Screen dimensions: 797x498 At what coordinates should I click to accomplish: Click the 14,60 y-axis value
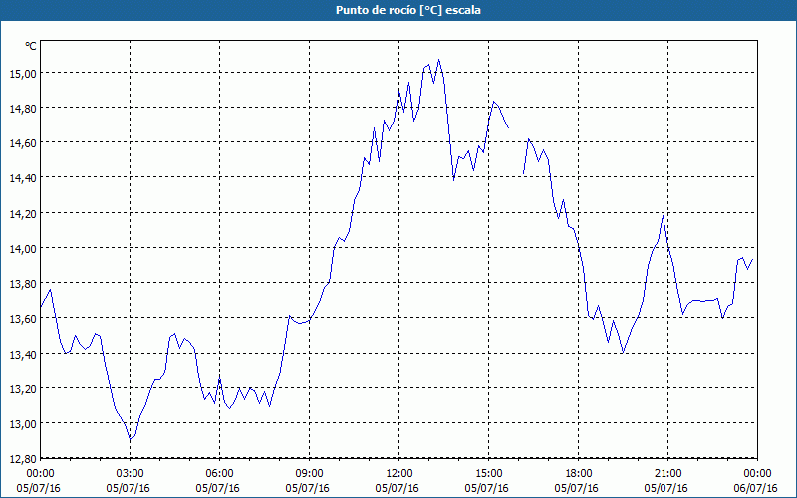(x=23, y=143)
